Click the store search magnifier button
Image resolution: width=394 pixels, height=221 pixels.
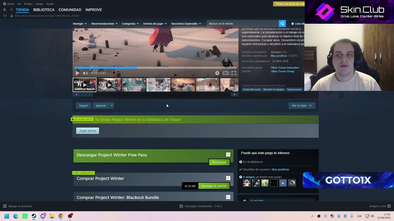coord(282,24)
